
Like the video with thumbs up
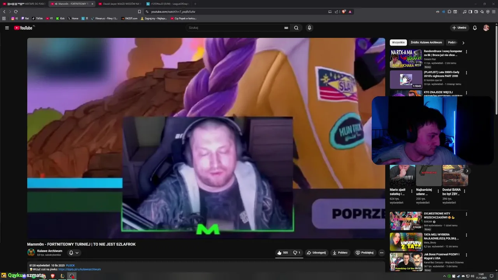(x=282, y=252)
